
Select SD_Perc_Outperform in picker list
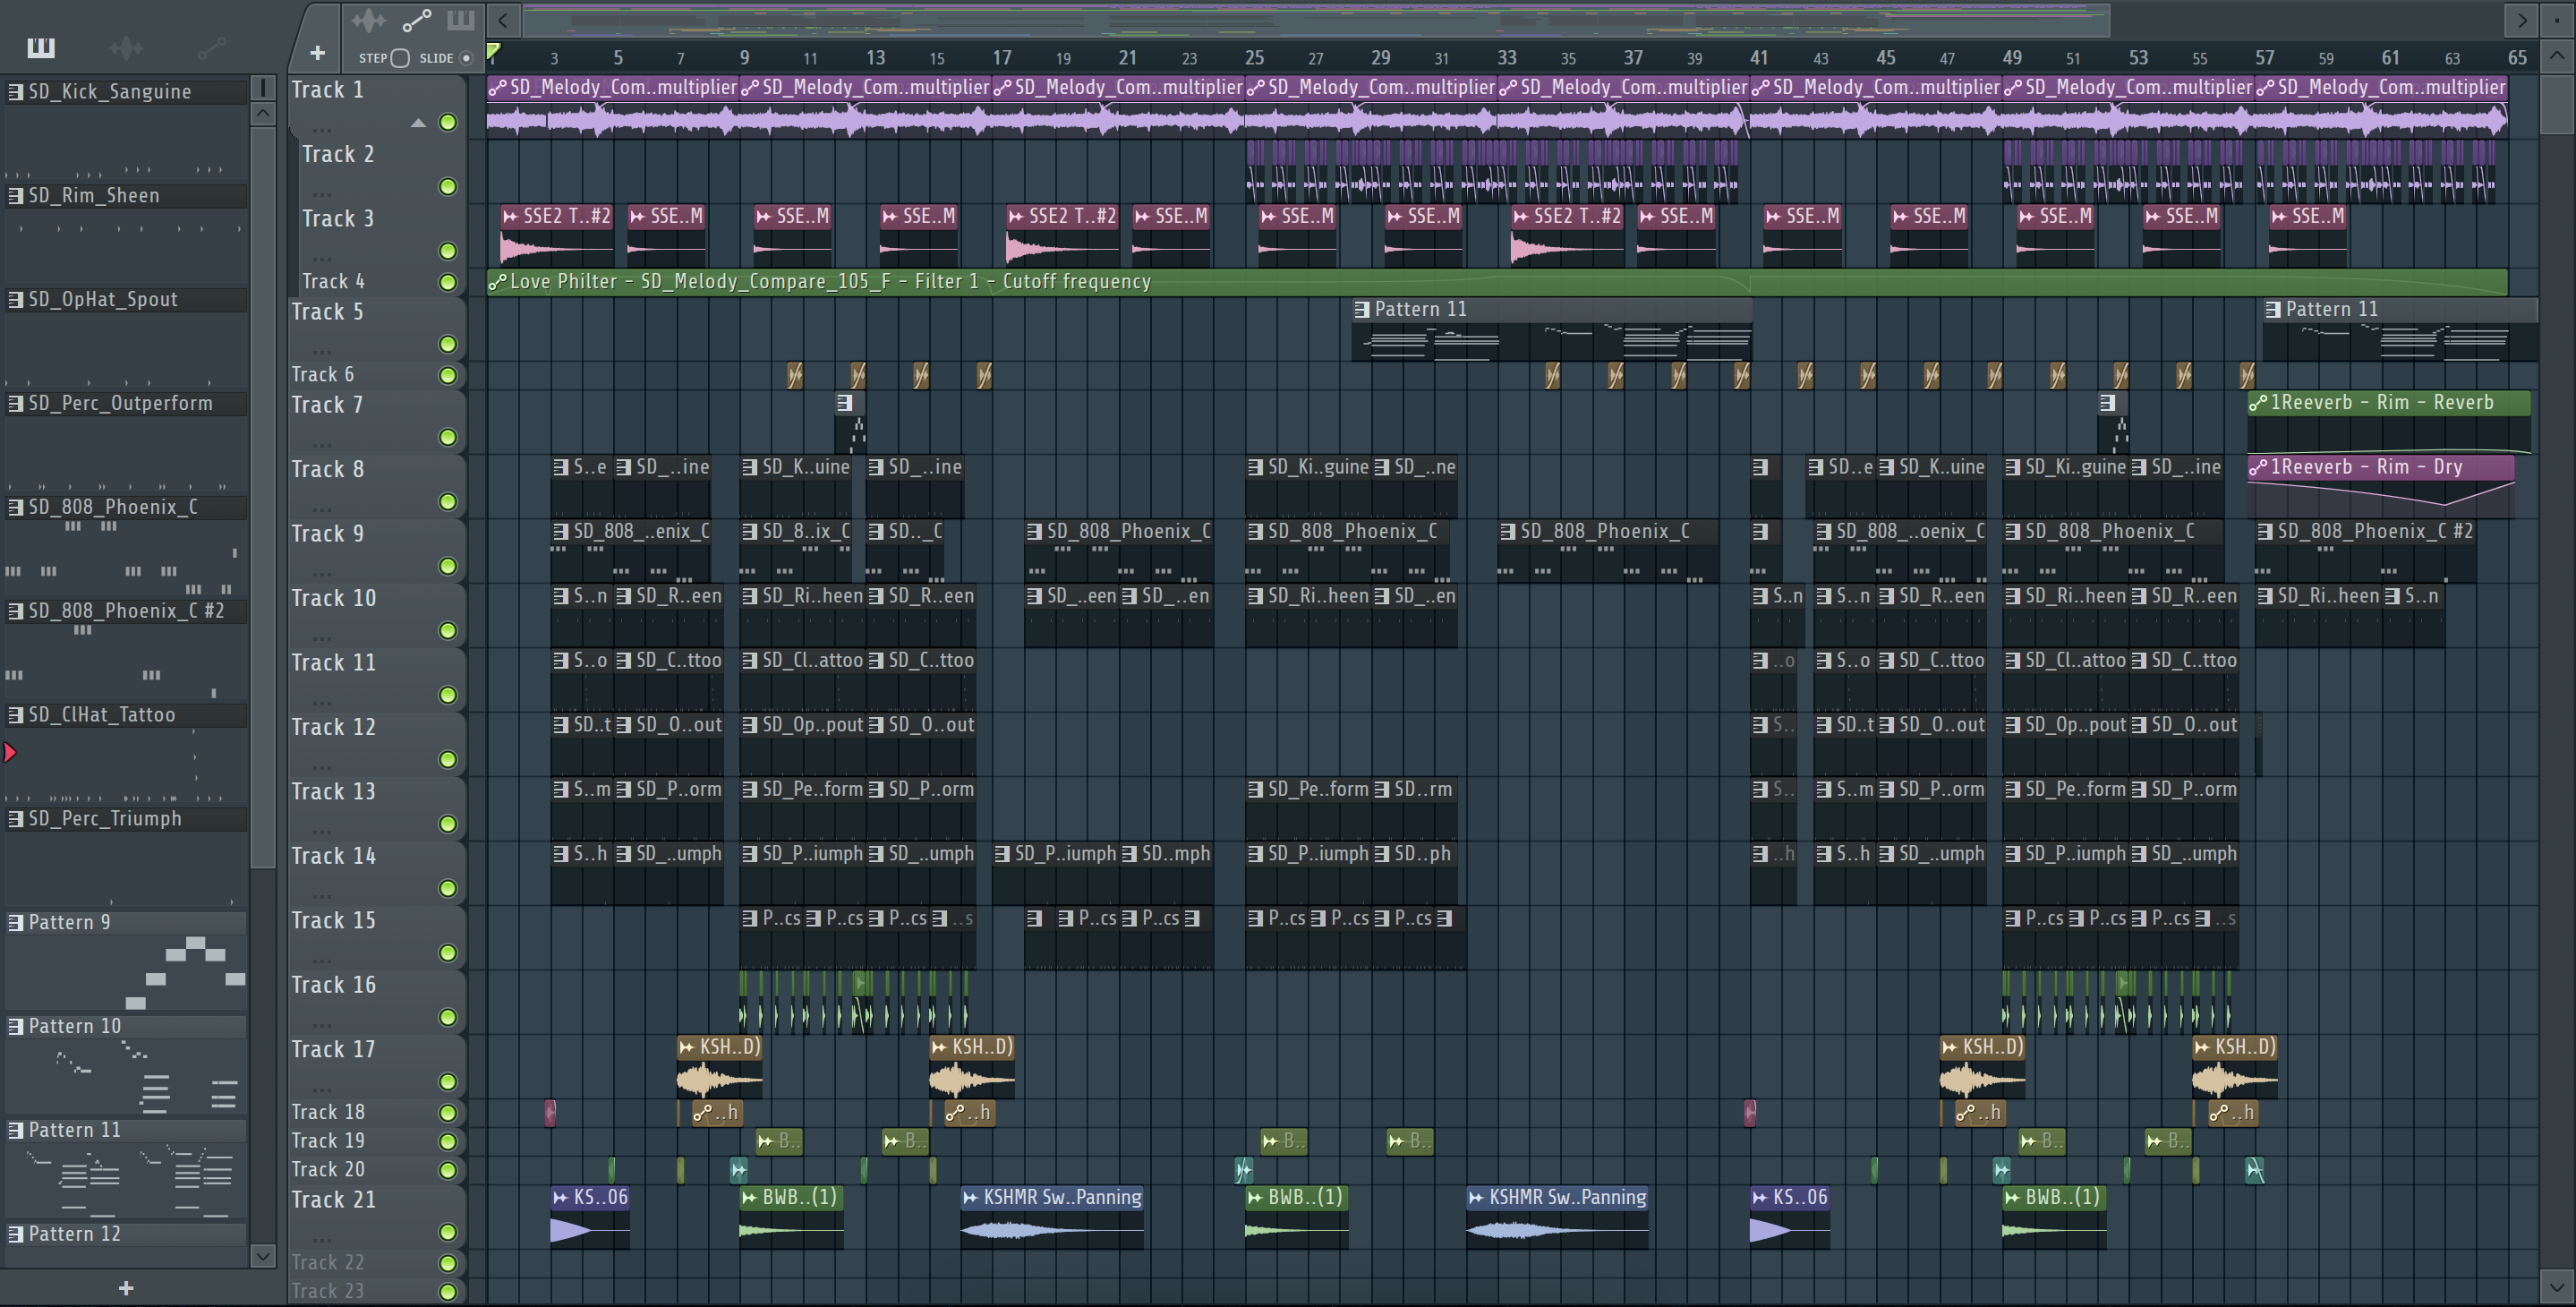point(126,404)
